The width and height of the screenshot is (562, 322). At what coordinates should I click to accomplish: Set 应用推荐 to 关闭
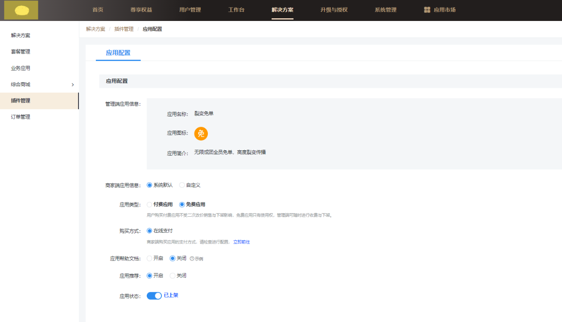pyautogui.click(x=173, y=276)
